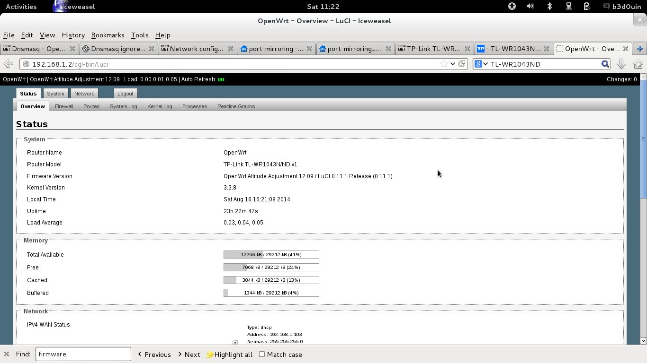Image resolution: width=647 pixels, height=363 pixels.
Task: Click the page vertical scrollbar
Action: click(643, 209)
